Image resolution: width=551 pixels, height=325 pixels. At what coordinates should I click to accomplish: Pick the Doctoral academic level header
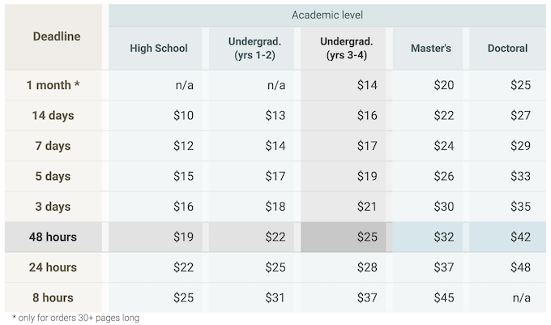click(x=507, y=49)
